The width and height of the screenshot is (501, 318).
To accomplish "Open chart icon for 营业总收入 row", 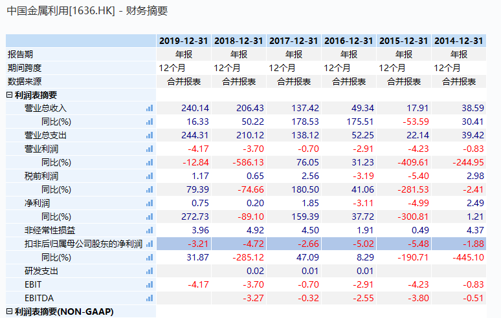I will tap(150, 108).
